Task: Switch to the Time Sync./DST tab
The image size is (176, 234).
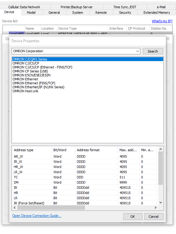Action: (x=125, y=7)
